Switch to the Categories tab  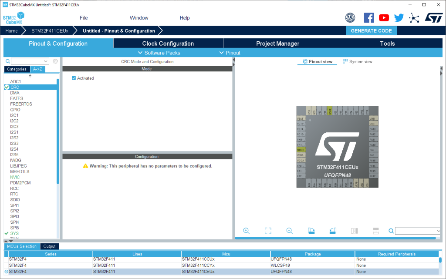point(17,69)
